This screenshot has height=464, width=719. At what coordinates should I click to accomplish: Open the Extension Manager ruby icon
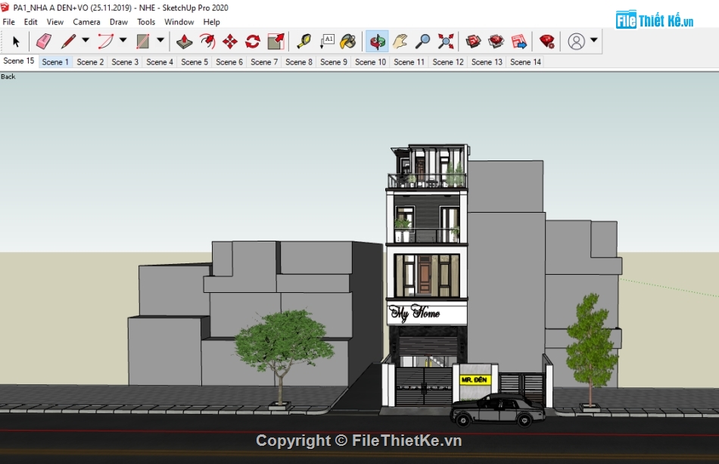click(x=547, y=42)
